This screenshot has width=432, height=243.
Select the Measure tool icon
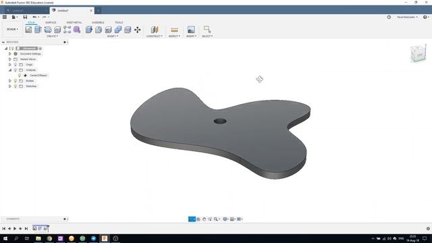[174, 30]
